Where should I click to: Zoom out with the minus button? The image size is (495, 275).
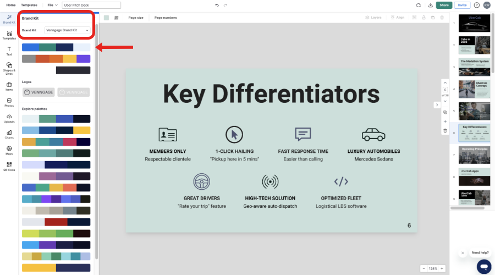point(424,268)
